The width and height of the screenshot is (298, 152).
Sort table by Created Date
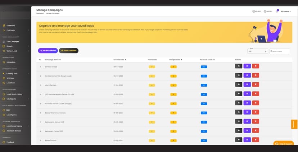tap(120, 60)
